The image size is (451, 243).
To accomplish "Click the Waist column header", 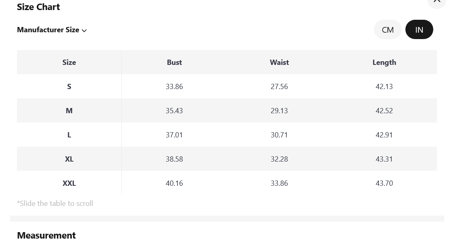I will 279,62.
